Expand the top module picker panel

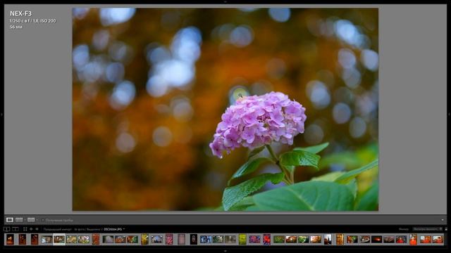pos(225,1)
